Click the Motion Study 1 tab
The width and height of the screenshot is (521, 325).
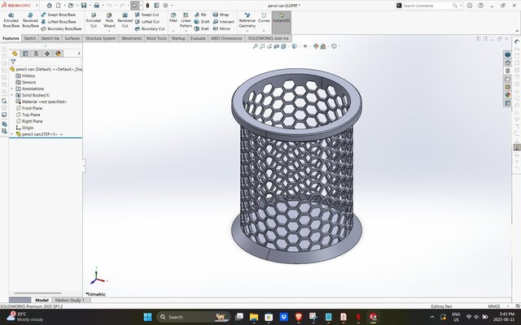(x=69, y=300)
